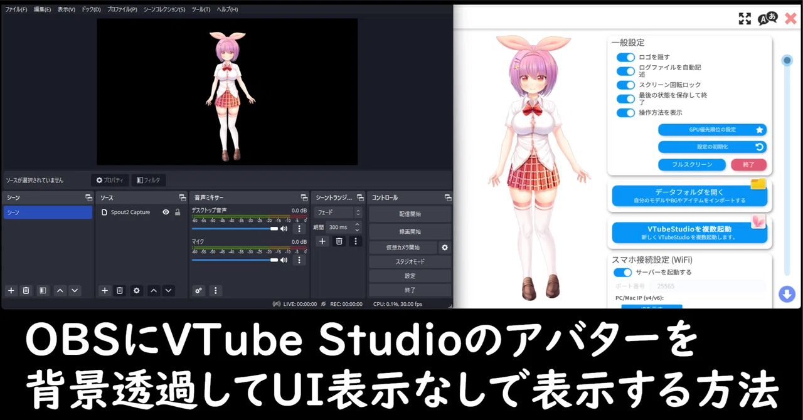The image size is (803, 420).
Task: Open ツール(T) menu
Action: (x=201, y=9)
